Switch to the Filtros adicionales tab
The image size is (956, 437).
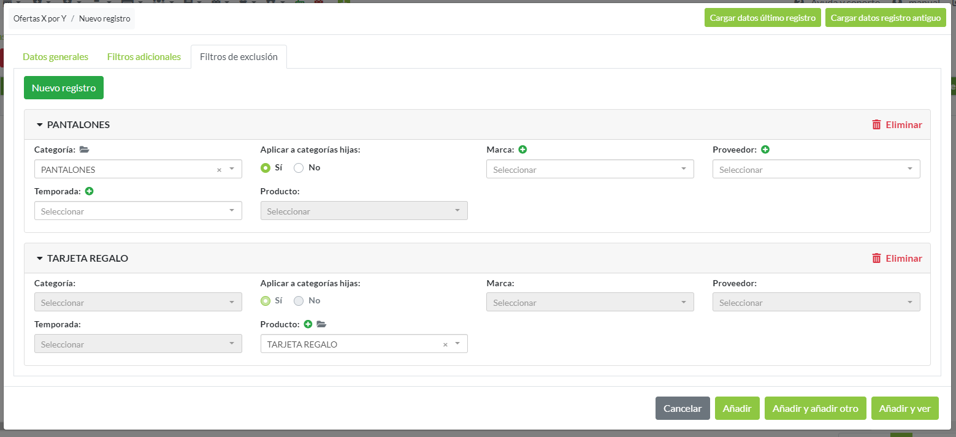pos(143,56)
